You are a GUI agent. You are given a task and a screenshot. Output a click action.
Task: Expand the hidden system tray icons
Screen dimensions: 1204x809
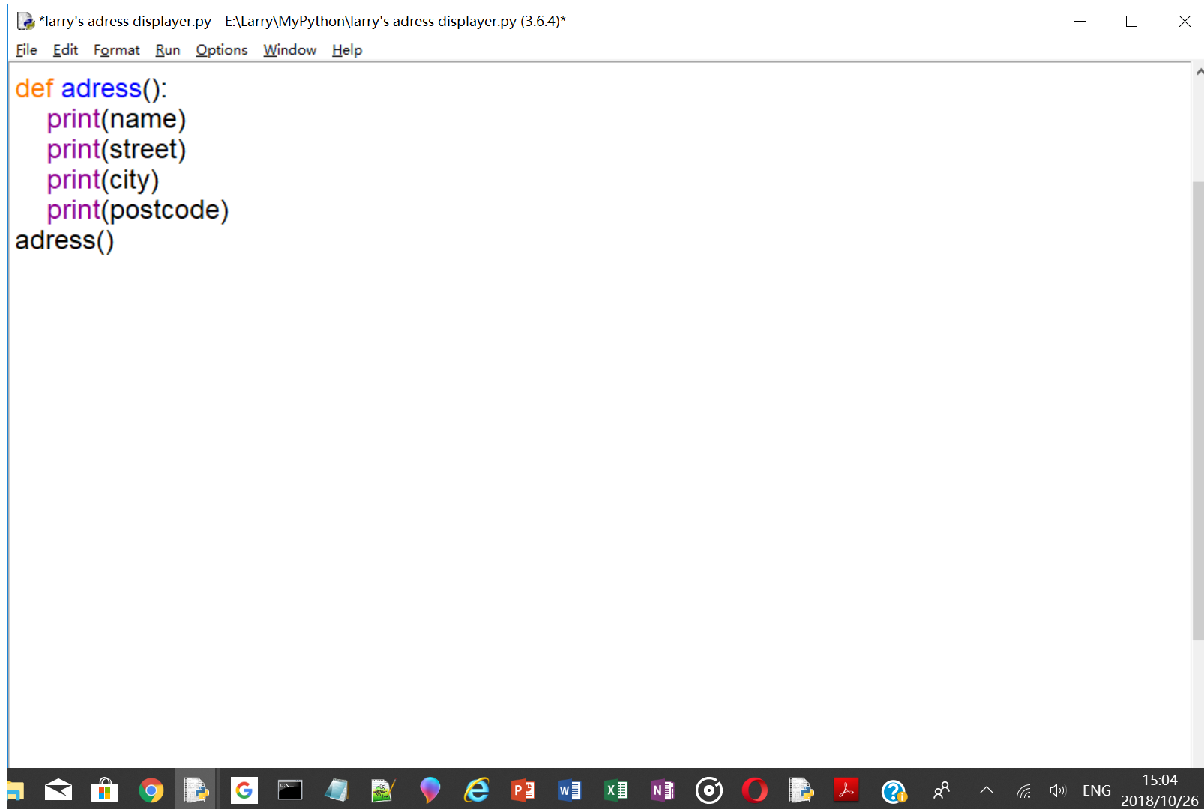(987, 790)
